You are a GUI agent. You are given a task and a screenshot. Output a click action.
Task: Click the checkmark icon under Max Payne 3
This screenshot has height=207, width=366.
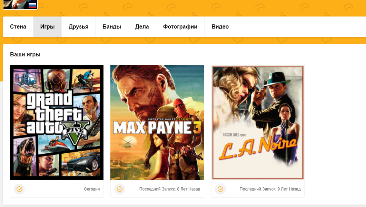[x=120, y=189]
